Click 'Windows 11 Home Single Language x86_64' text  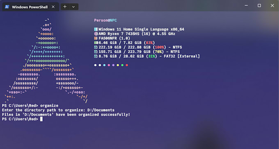coord(141,29)
